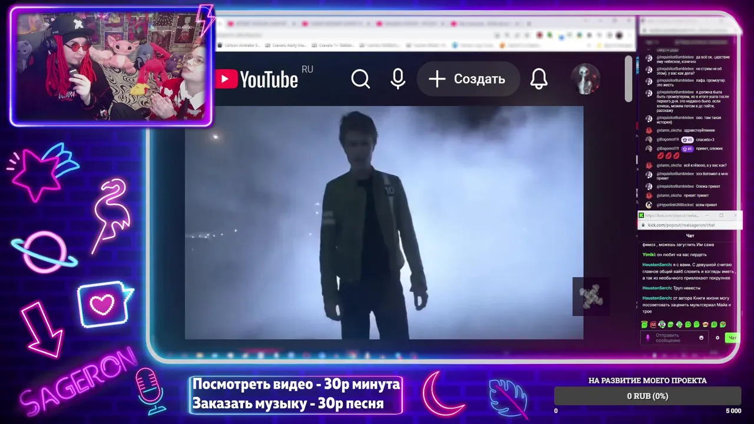Click HoustonSerch on the 'я с вами' message
This screenshot has height=424, width=754.
(x=656, y=264)
